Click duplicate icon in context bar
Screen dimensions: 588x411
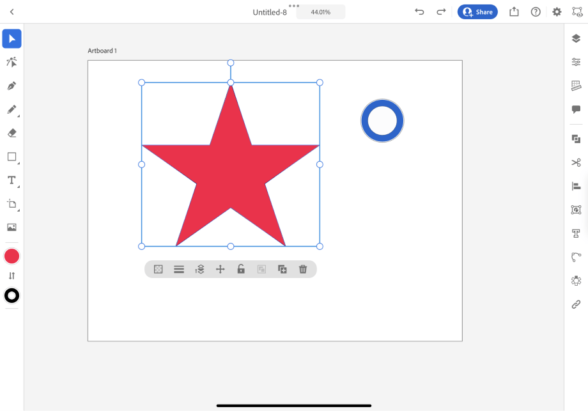[282, 269]
